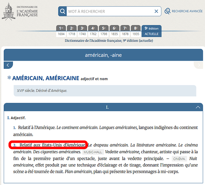Switch to 2e edition tab 1718
Viewport: 205px width, 185px height.
coord(72,31)
